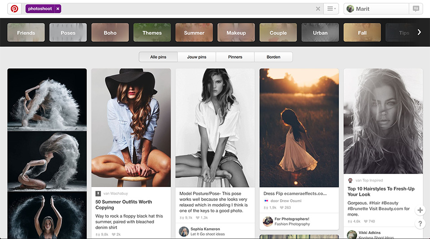Image resolution: width=430 pixels, height=239 pixels.
Task: Open Dress Flip ecameraeffects link
Action: click(x=295, y=193)
